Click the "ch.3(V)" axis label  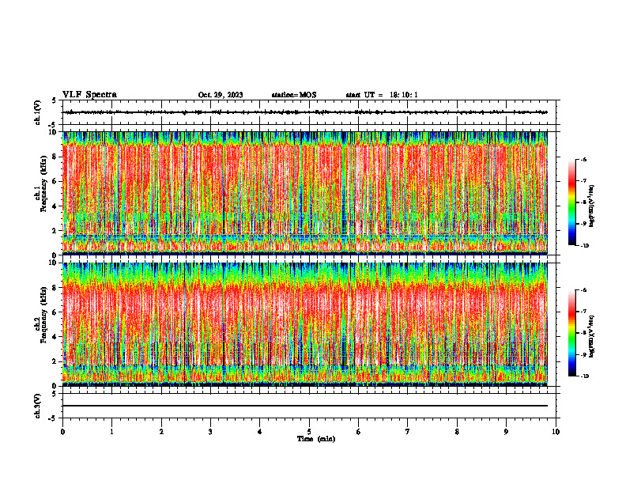(x=38, y=406)
